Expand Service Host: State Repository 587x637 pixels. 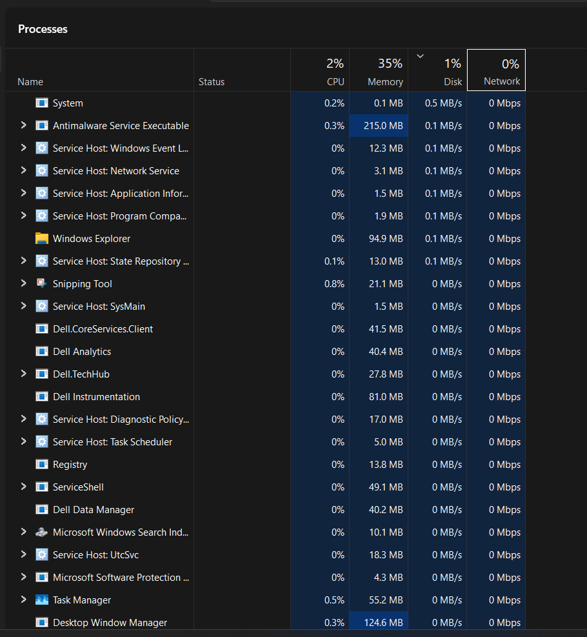click(24, 261)
